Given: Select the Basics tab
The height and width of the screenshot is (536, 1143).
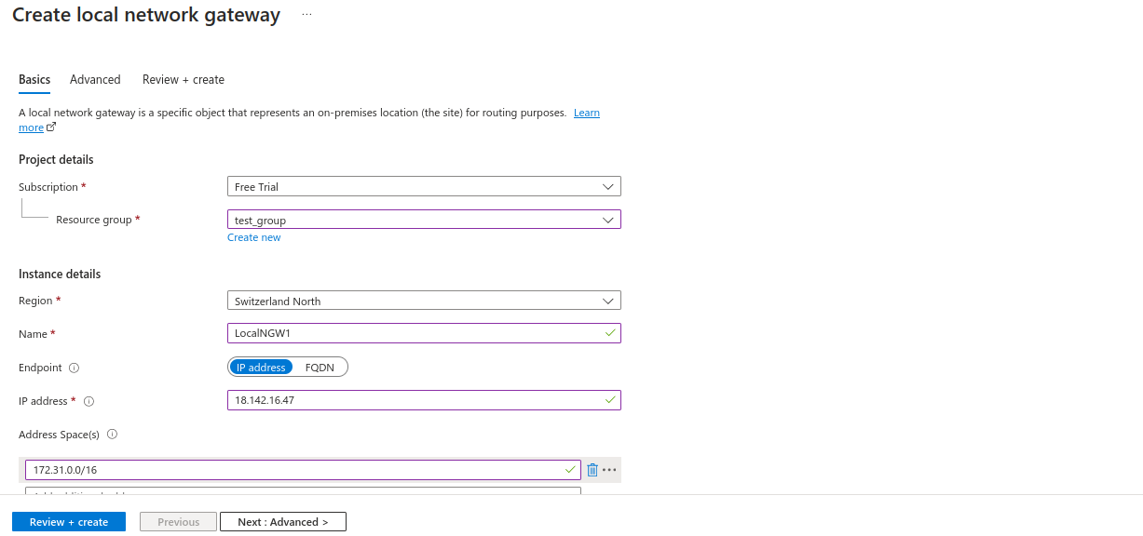Looking at the screenshot, I should 34,80.
